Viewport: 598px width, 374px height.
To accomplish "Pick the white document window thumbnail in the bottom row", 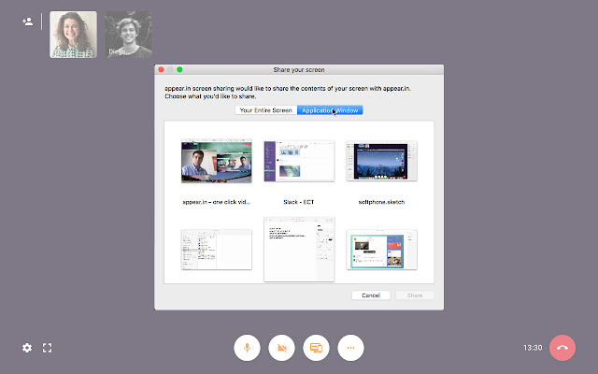I will 299,250.
